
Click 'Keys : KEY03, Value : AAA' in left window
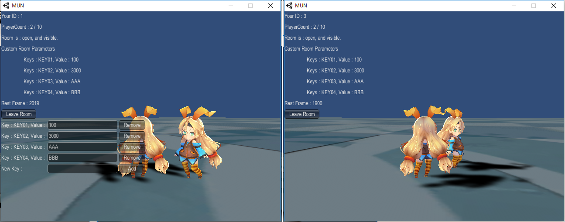coord(52,82)
